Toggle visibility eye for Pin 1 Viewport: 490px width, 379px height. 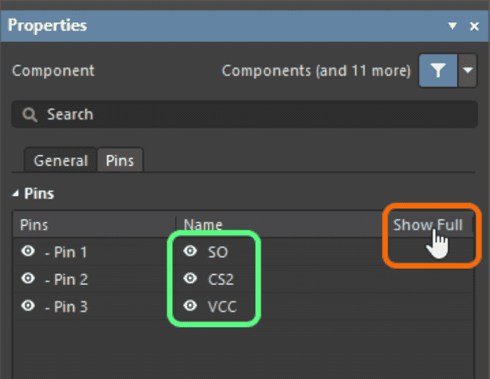28,251
